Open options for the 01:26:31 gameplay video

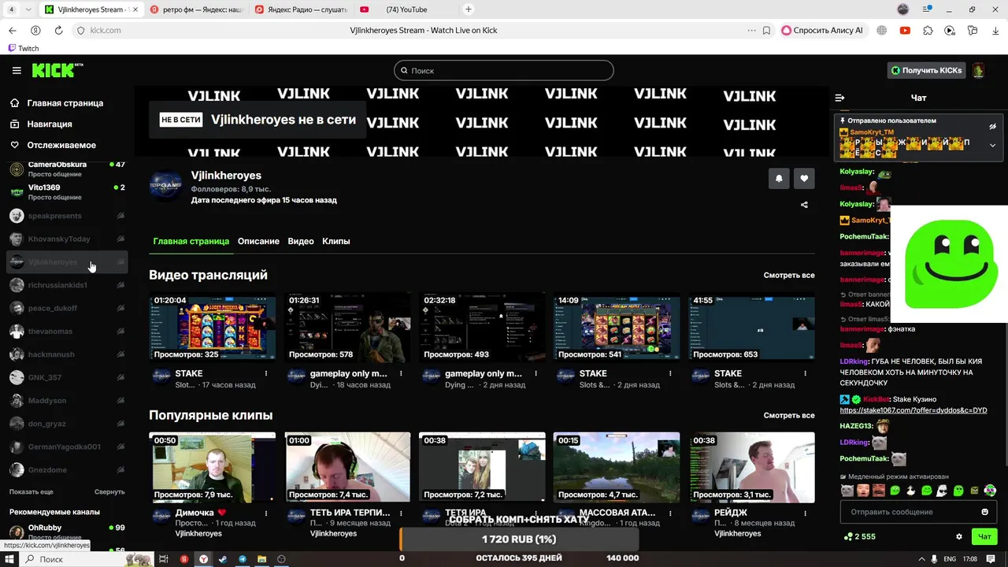pyautogui.click(x=401, y=374)
